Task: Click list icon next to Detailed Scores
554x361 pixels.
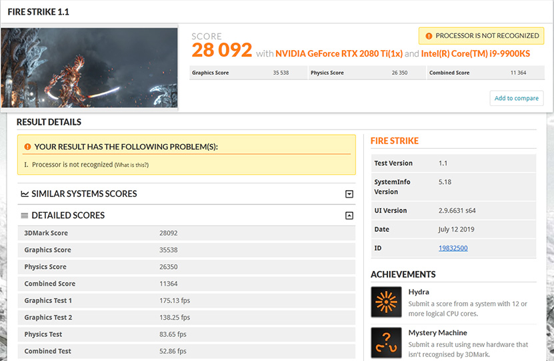Action: click(25, 216)
